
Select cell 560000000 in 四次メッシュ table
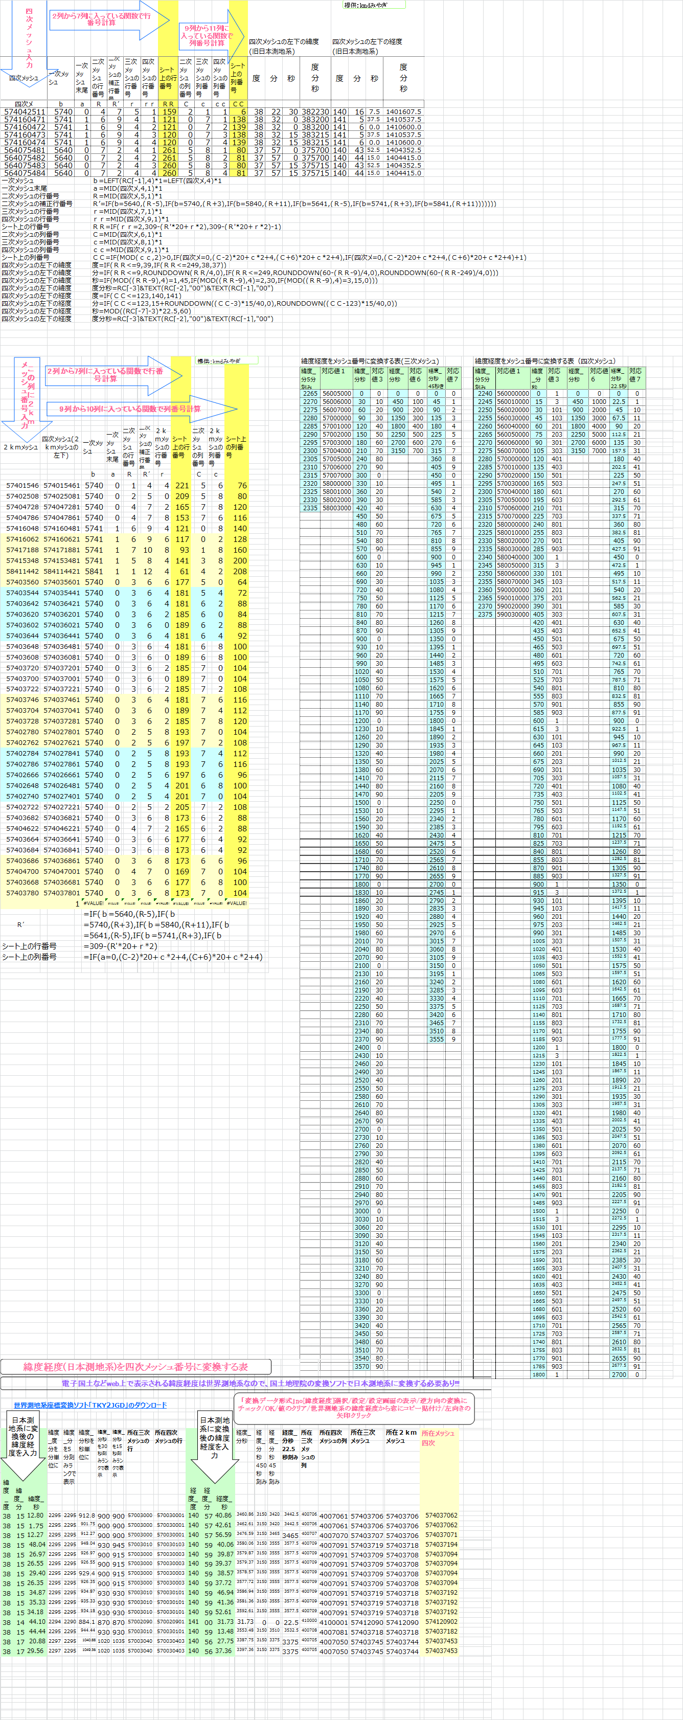pyautogui.click(x=513, y=393)
